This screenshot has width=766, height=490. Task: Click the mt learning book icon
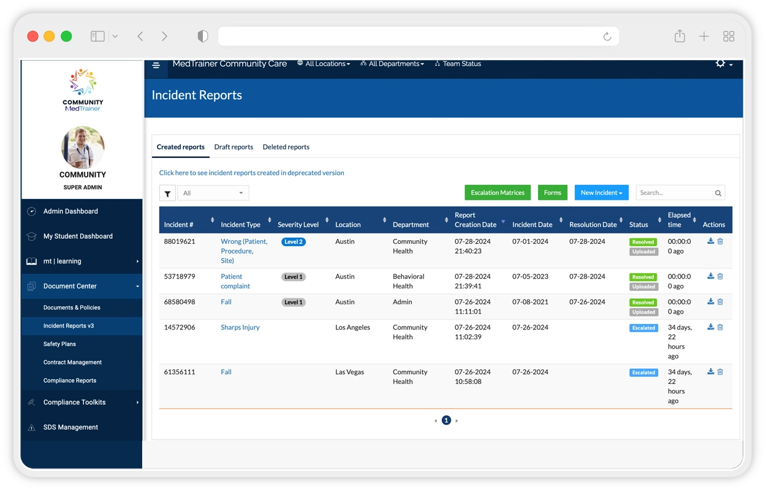point(31,262)
